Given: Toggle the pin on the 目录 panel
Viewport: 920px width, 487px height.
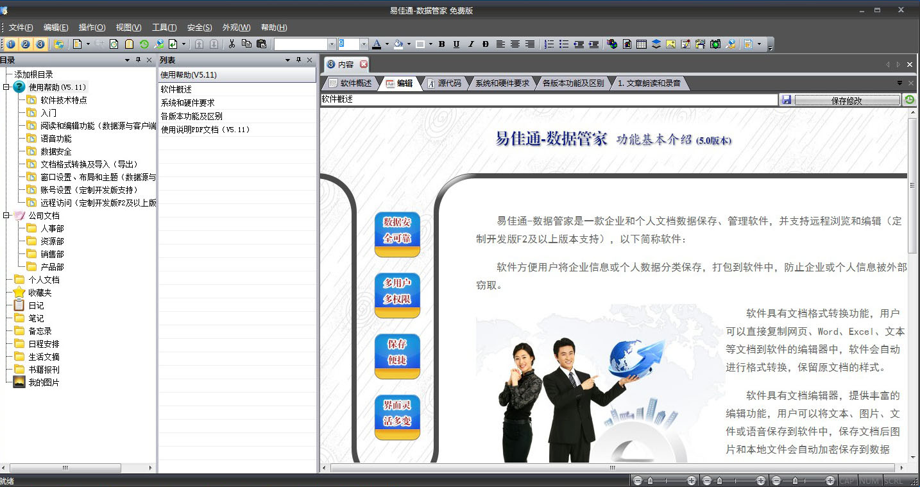Looking at the screenshot, I should (138, 60).
